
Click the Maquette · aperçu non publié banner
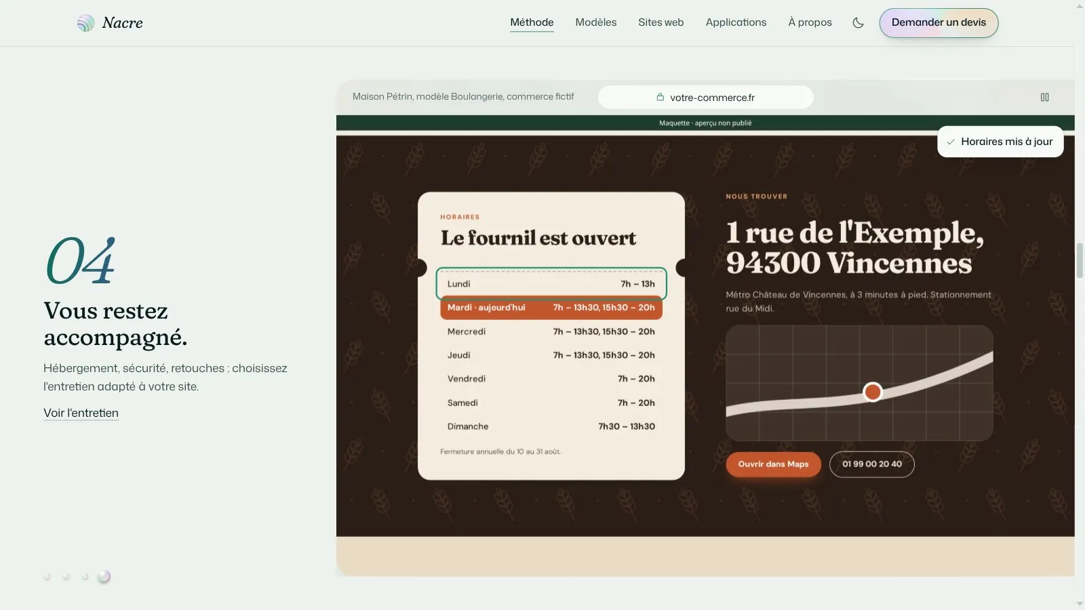(x=705, y=123)
